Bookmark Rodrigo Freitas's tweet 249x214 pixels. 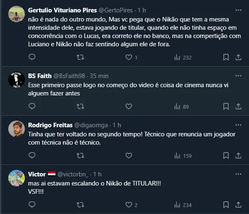(226, 156)
